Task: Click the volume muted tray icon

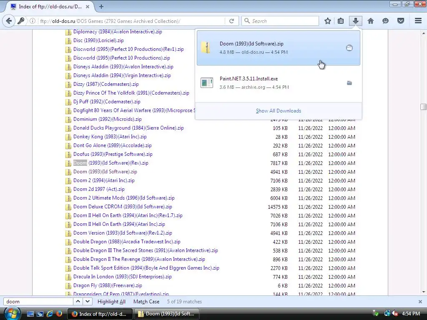Action: (x=395, y=313)
